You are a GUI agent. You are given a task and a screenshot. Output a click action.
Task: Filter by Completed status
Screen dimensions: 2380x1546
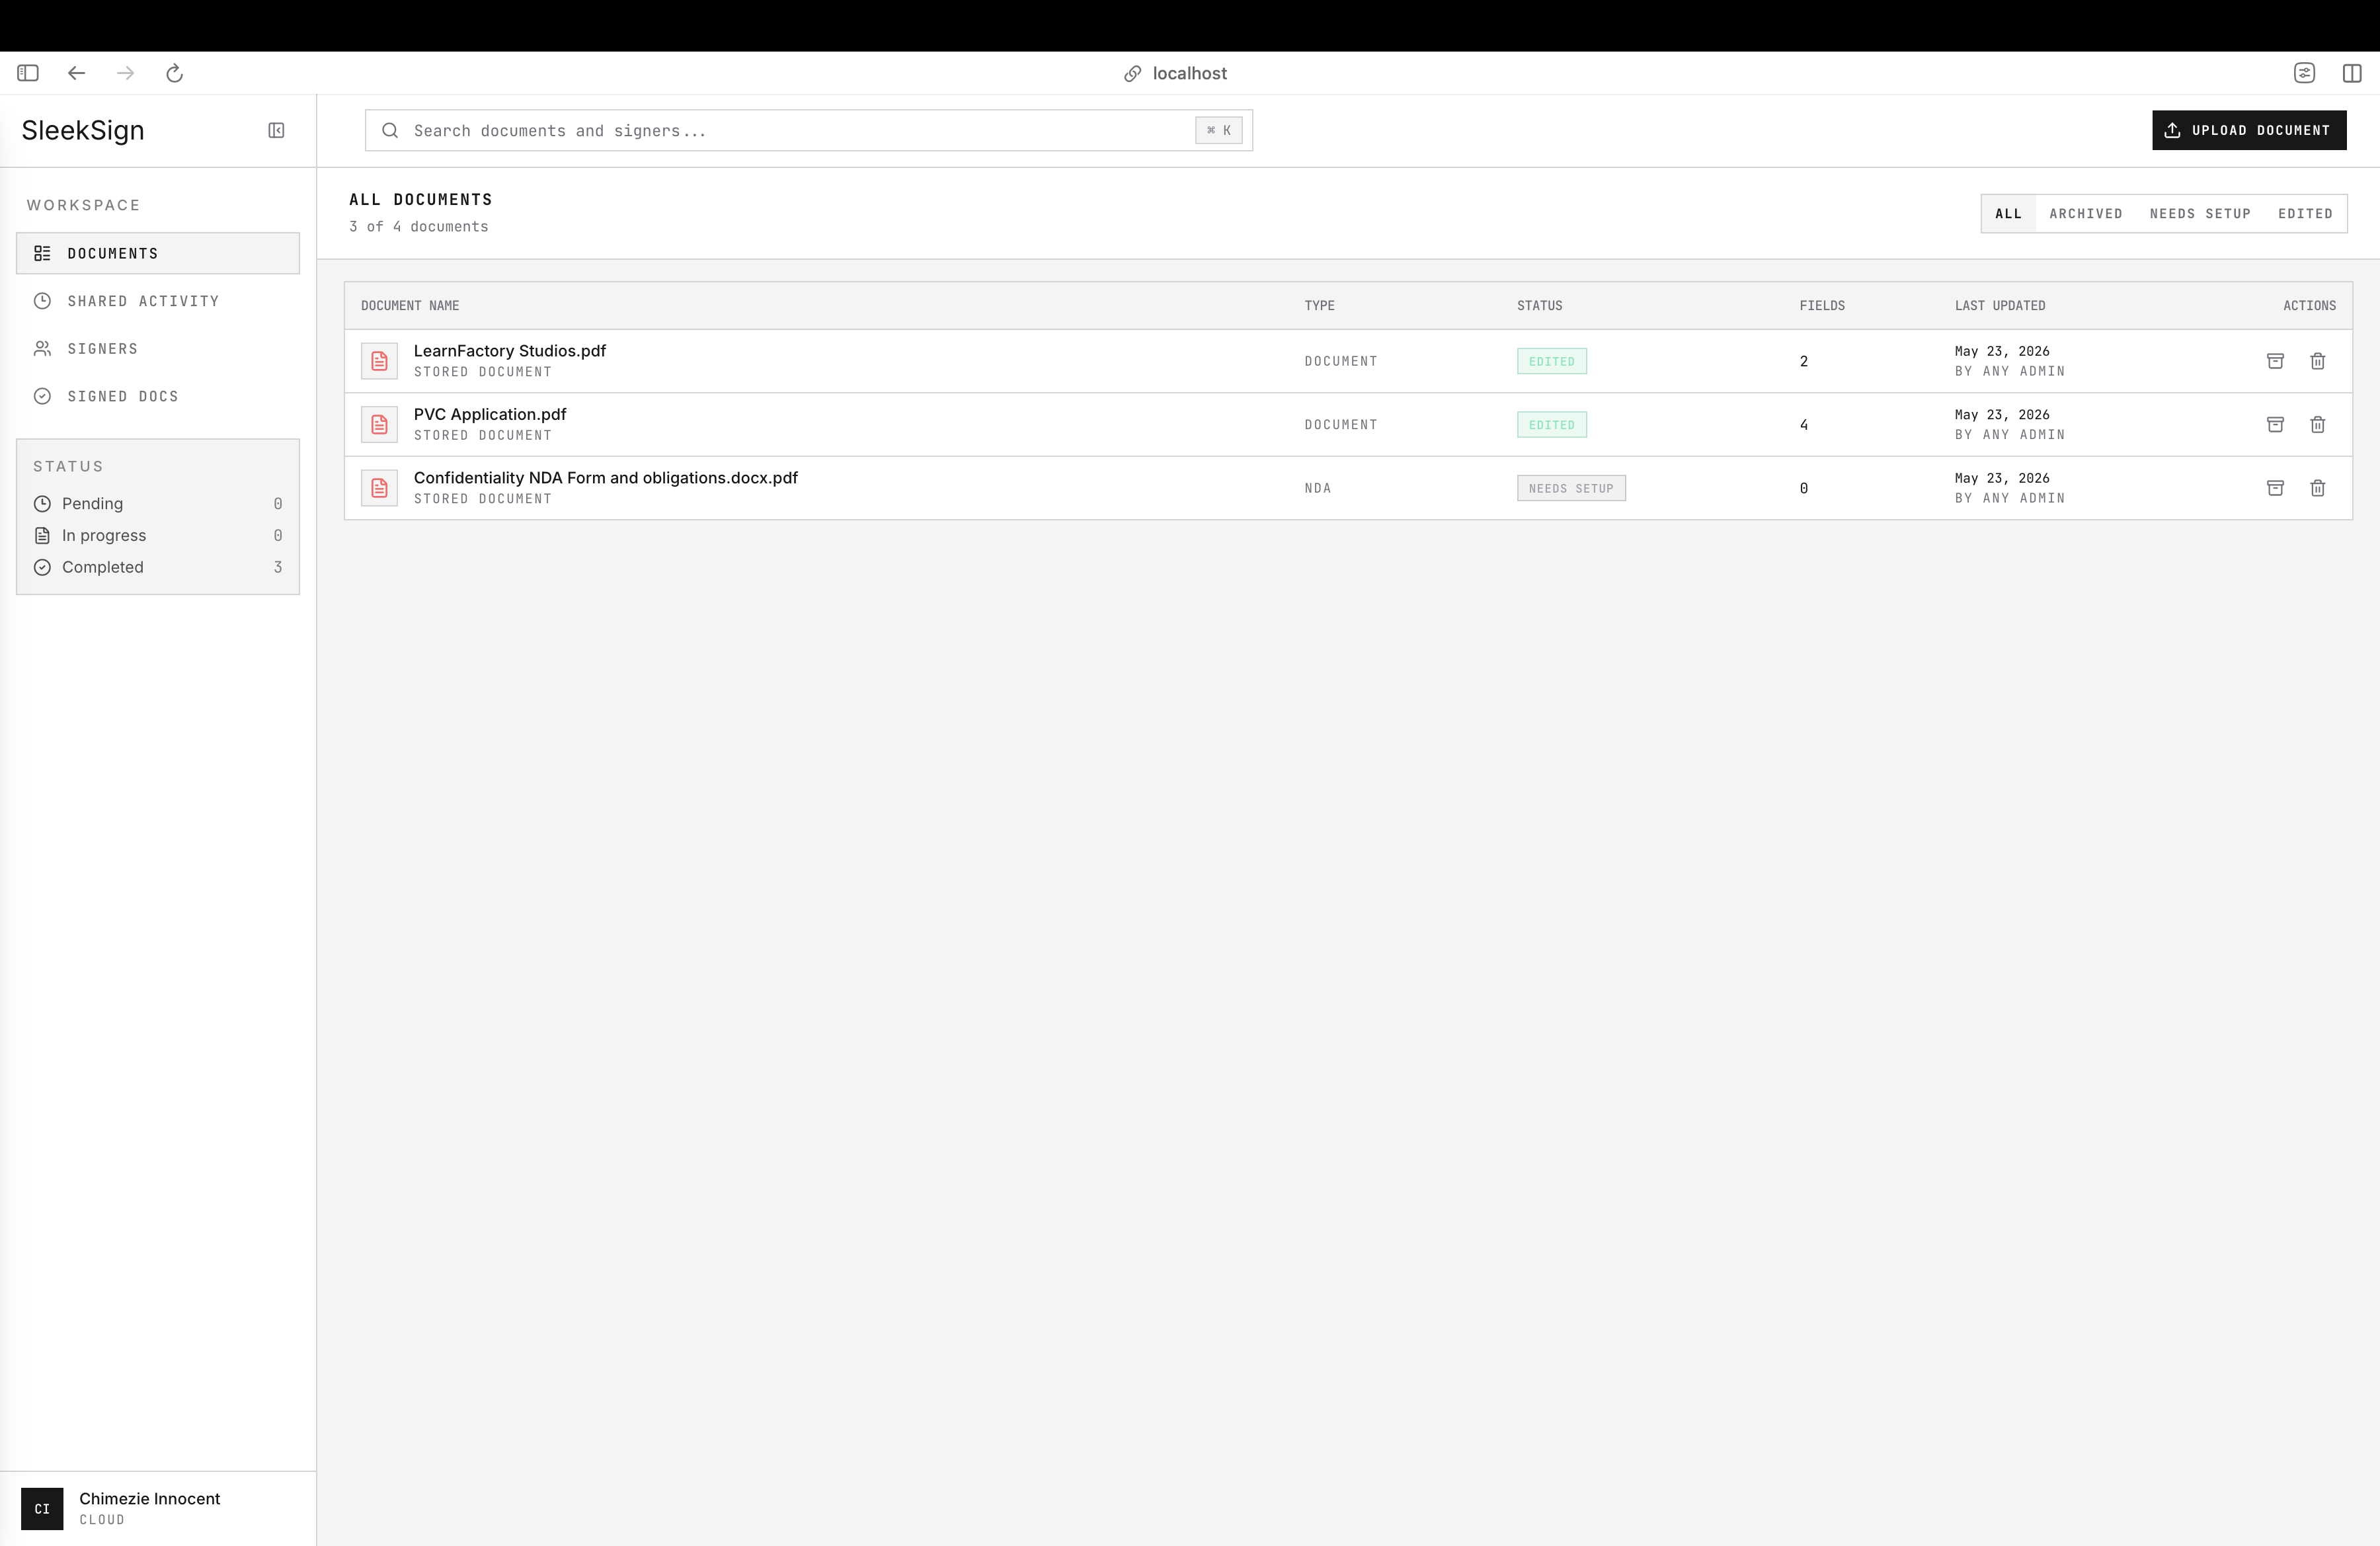158,567
